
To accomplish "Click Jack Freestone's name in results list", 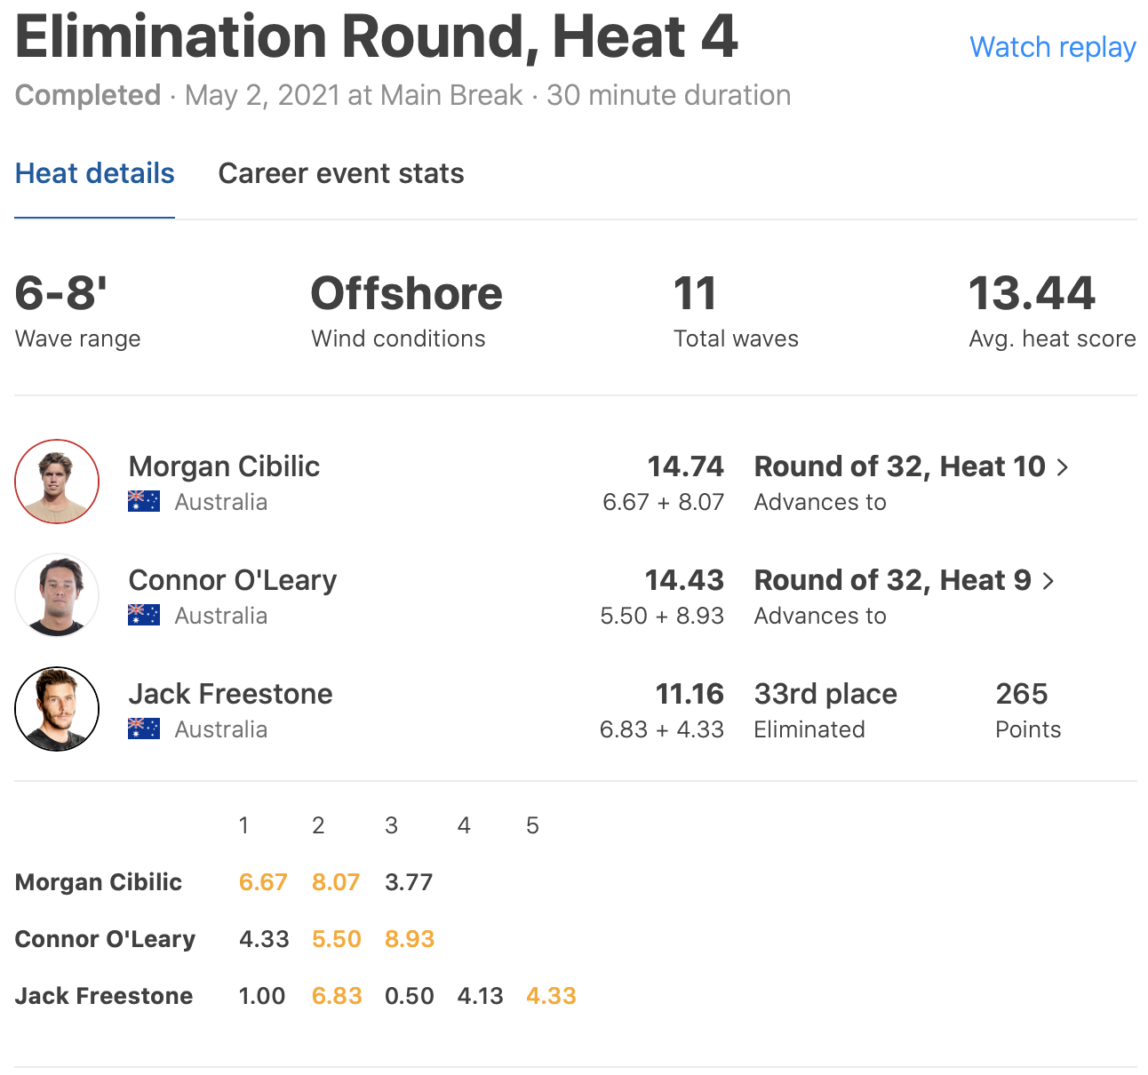I will [230, 694].
